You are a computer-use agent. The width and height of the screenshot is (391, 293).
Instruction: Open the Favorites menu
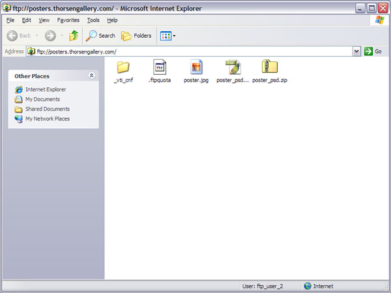pos(68,20)
